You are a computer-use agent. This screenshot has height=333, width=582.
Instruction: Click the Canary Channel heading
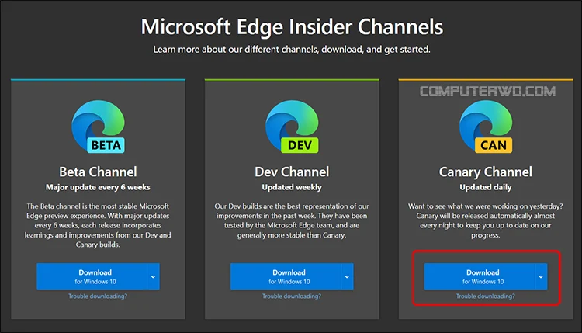[x=486, y=172]
